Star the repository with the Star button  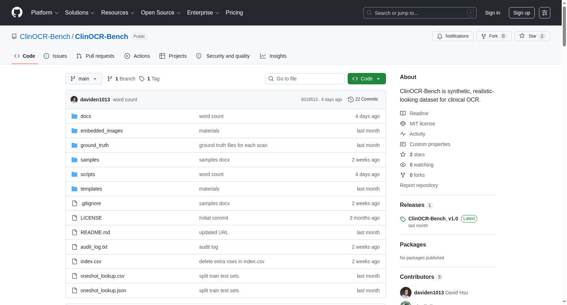point(532,36)
